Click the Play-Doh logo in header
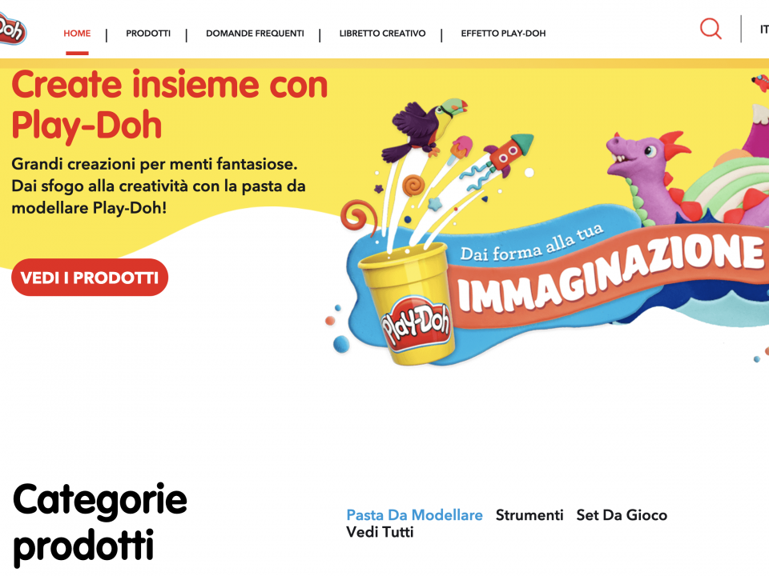 (x=12, y=29)
